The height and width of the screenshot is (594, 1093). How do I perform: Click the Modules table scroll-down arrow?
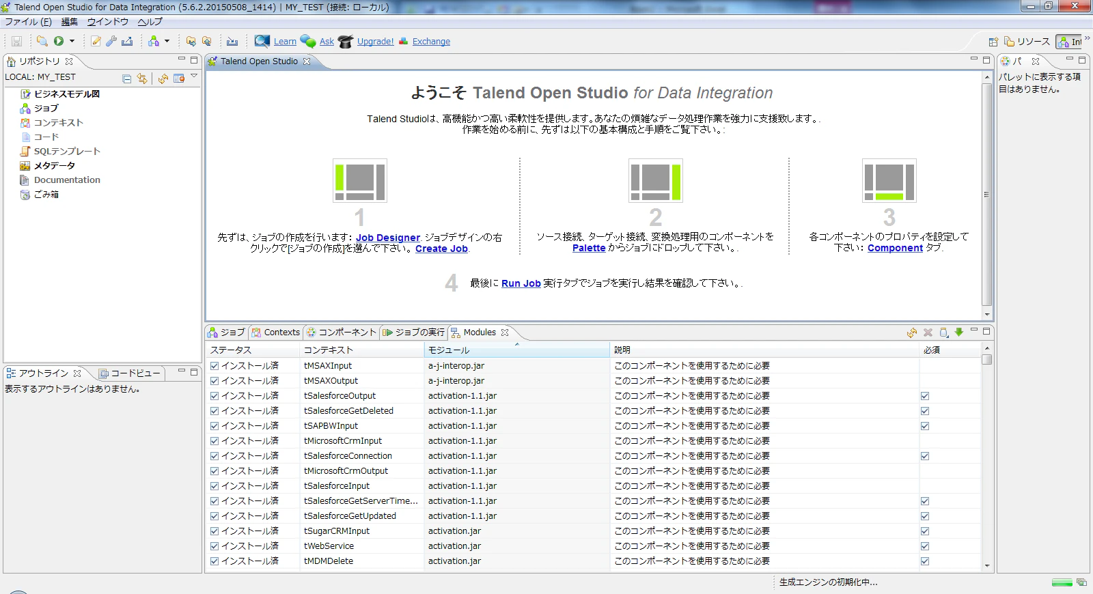pos(986,566)
